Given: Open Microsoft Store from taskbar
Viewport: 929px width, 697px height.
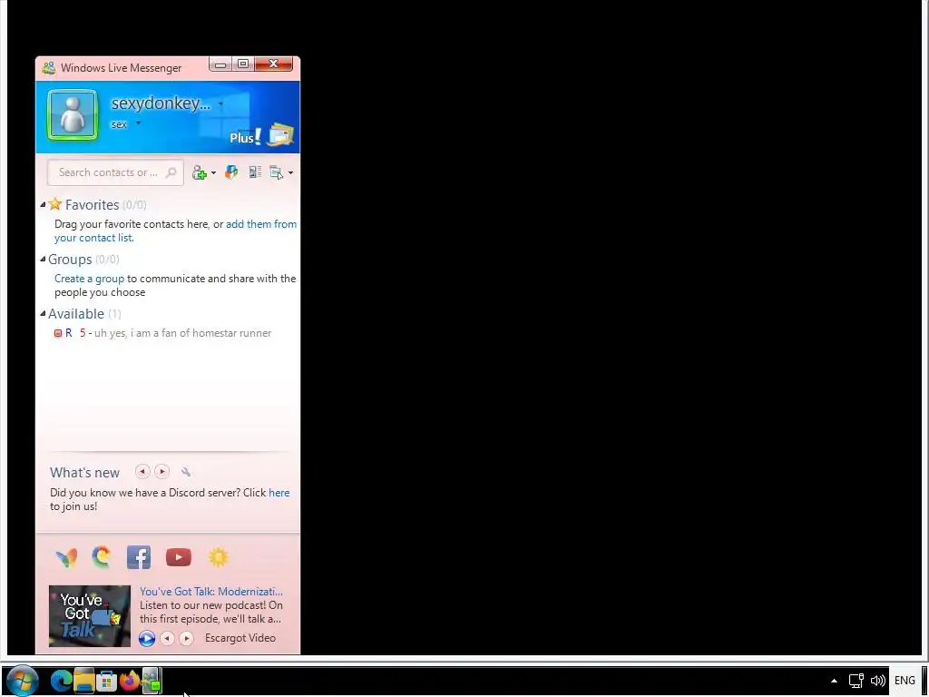Looking at the screenshot, I should 107,681.
